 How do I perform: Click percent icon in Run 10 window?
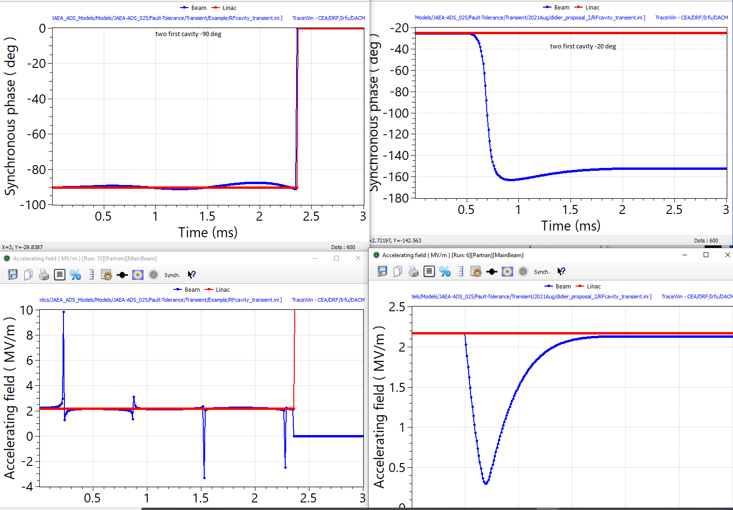click(75, 275)
